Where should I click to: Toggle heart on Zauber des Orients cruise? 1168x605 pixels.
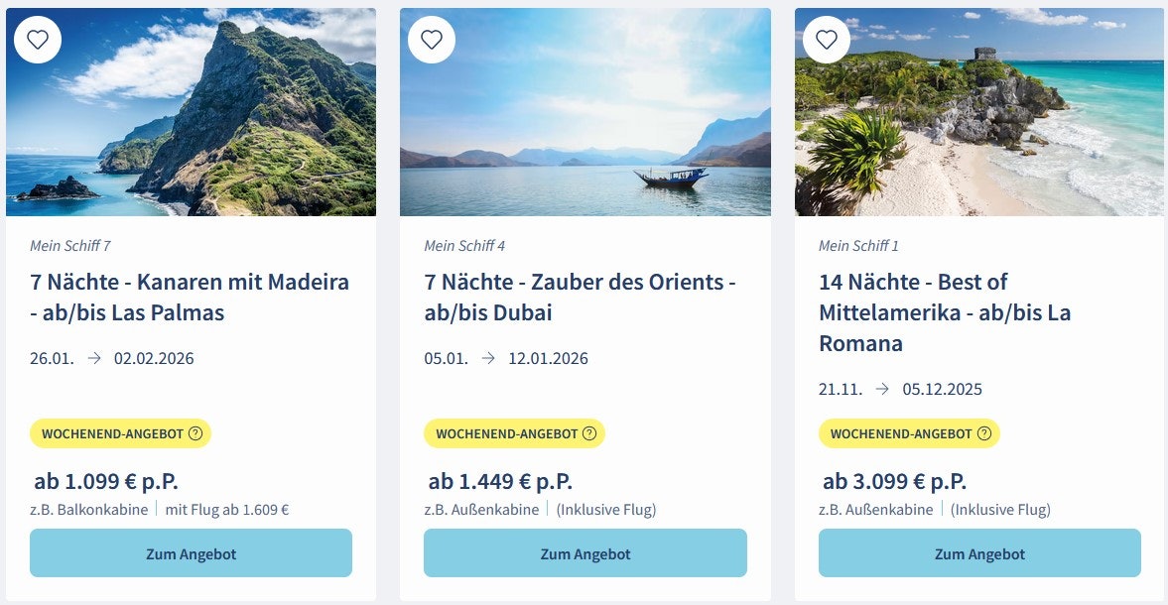click(x=432, y=40)
